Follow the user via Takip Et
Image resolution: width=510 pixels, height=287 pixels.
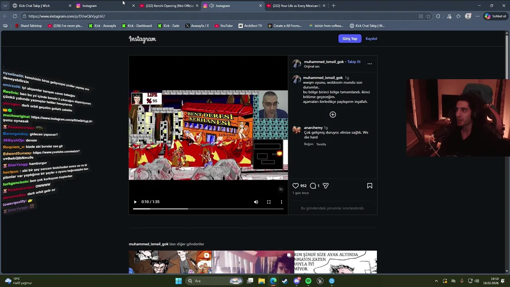coord(354,62)
